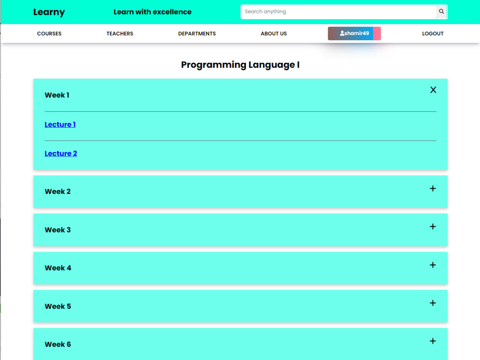480x360 pixels.
Task: Expand the Week 3 plus icon
Action: 432,227
